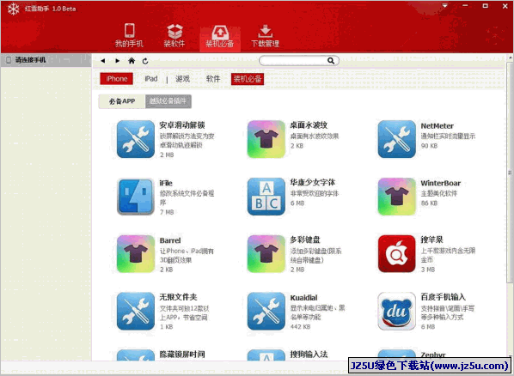Screen dimensions: 514x376
Task: Select the iPhone tab
Action: click(x=116, y=79)
